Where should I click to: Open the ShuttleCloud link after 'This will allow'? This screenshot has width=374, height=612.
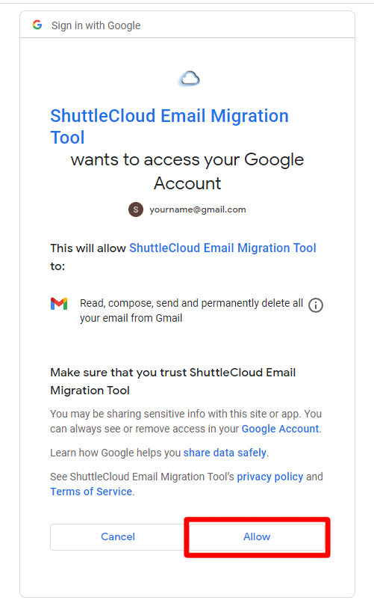click(x=222, y=248)
